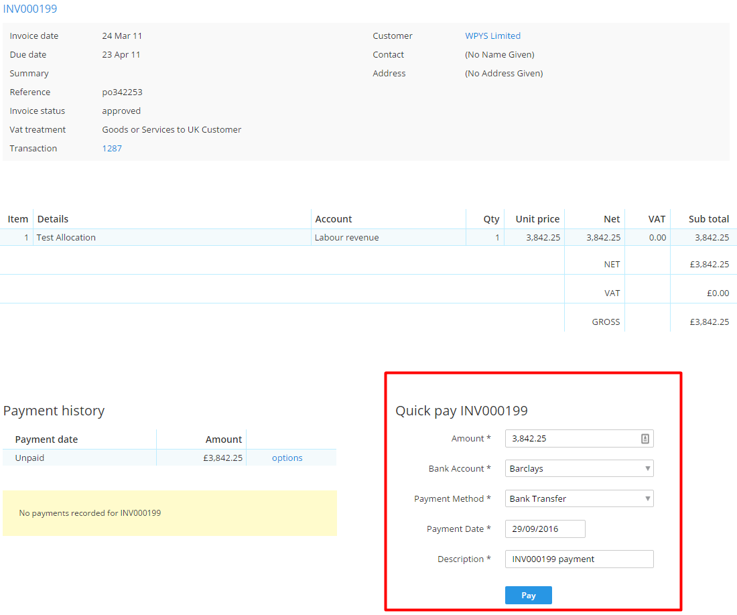Image resolution: width=737 pixels, height=615 pixels.
Task: Select the 'Labour revenue' account cell
Action: (x=388, y=238)
